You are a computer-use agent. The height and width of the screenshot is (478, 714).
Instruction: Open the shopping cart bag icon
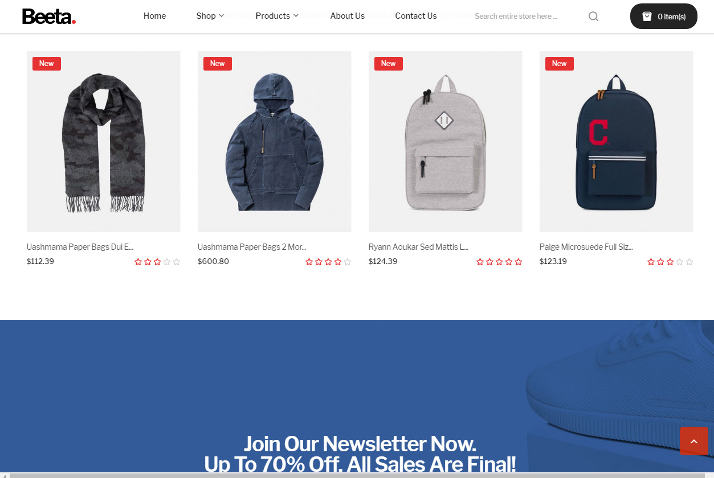pyautogui.click(x=647, y=17)
